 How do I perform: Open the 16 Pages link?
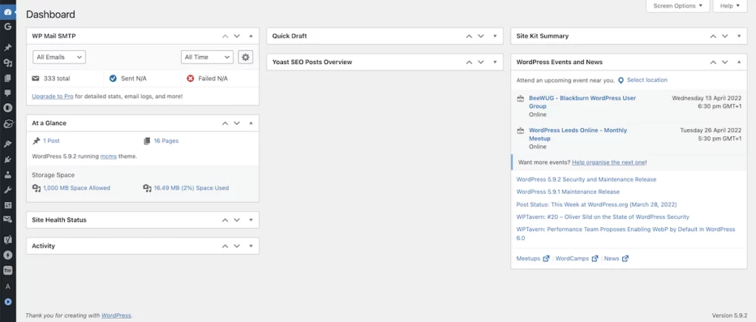166,141
